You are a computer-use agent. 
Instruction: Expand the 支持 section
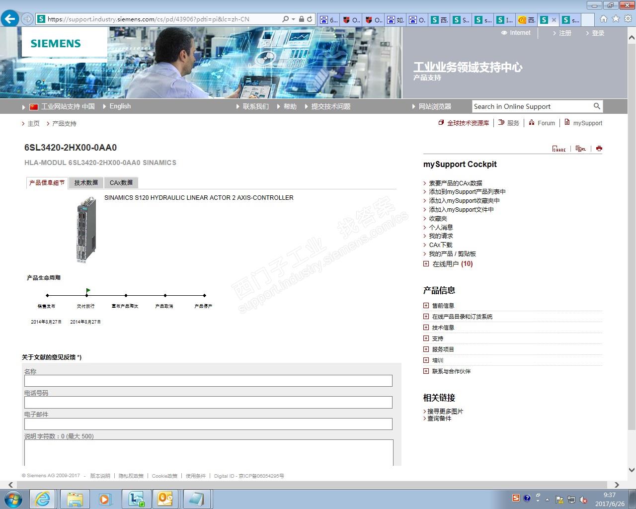[x=426, y=339]
